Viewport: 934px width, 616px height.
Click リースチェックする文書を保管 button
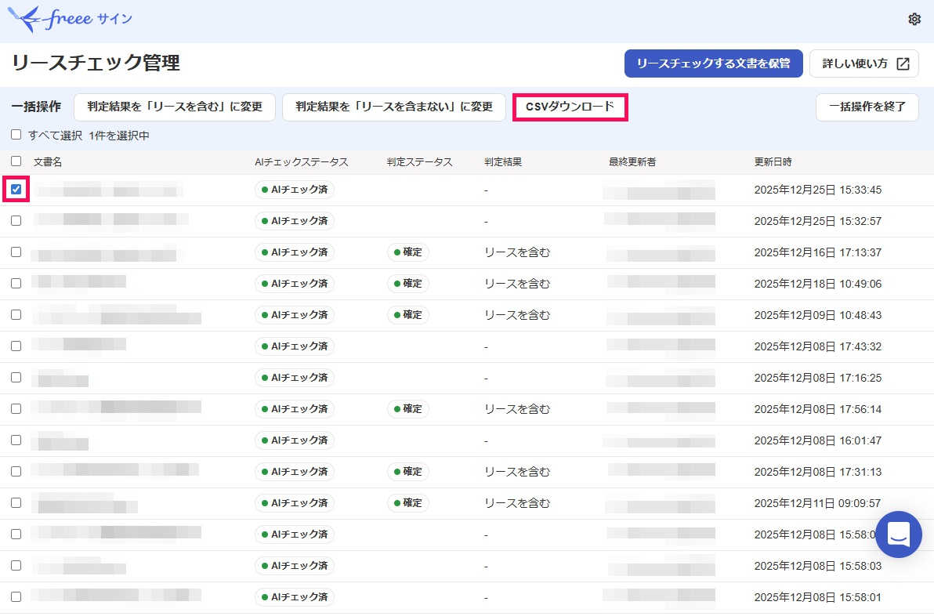[713, 63]
